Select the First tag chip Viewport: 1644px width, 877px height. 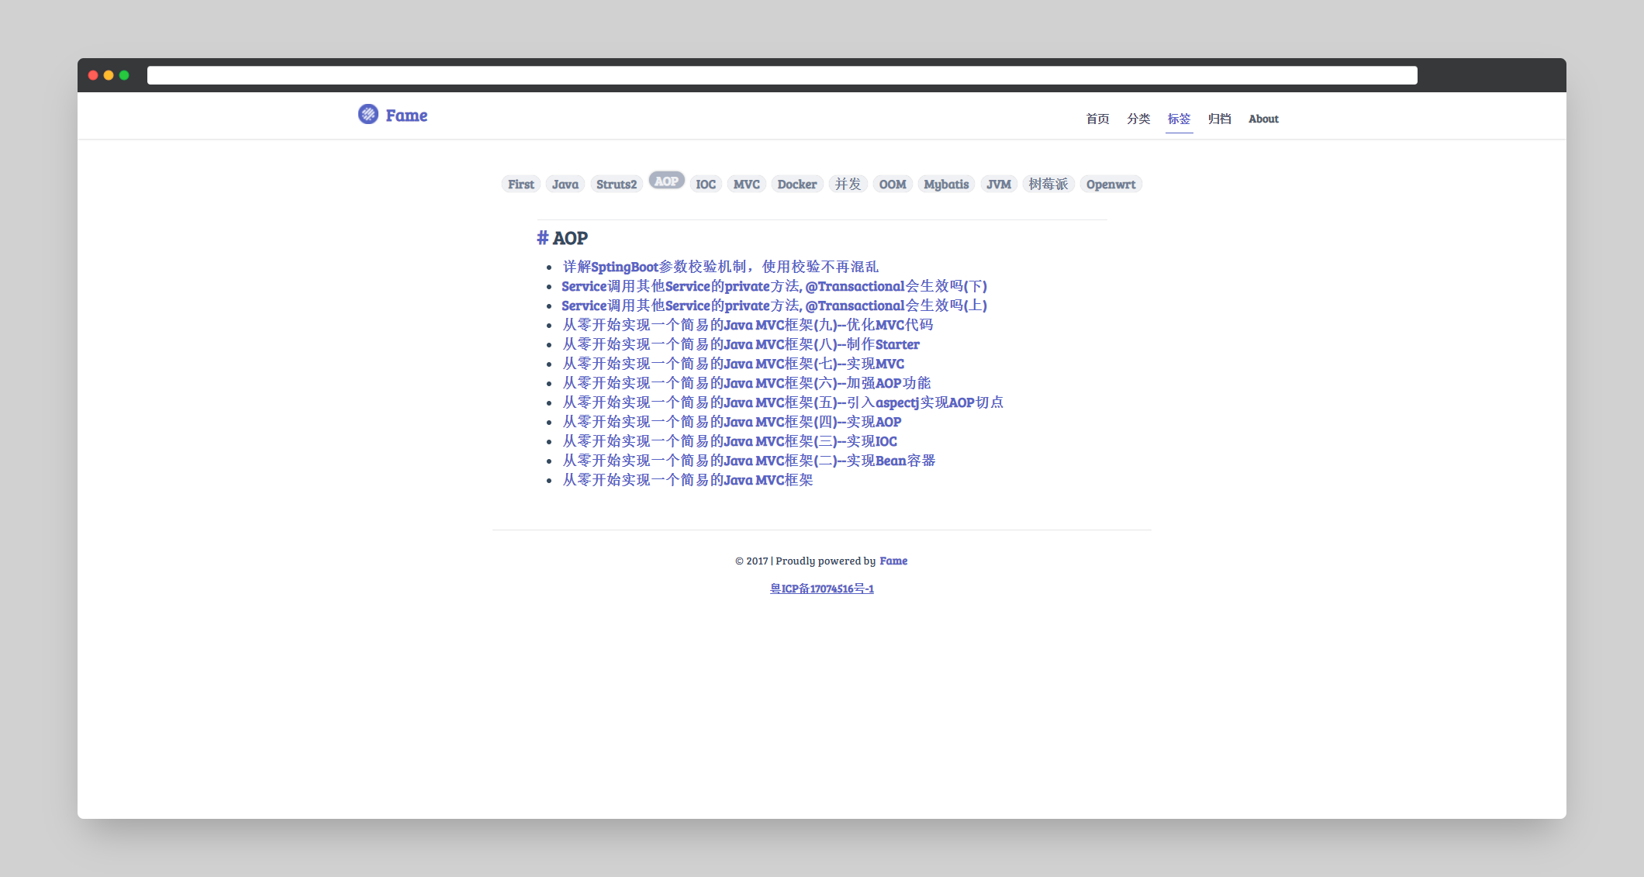click(x=520, y=185)
